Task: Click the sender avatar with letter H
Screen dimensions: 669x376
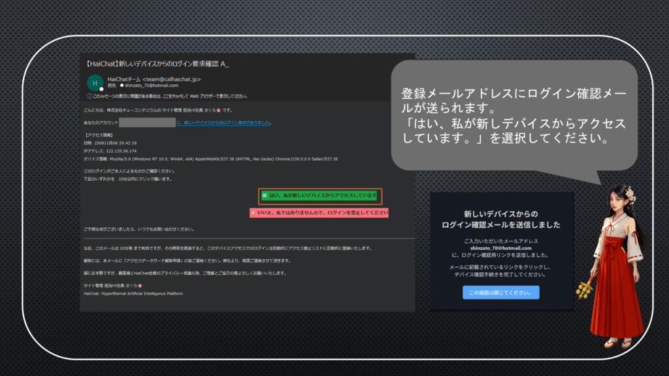Action: [95, 83]
